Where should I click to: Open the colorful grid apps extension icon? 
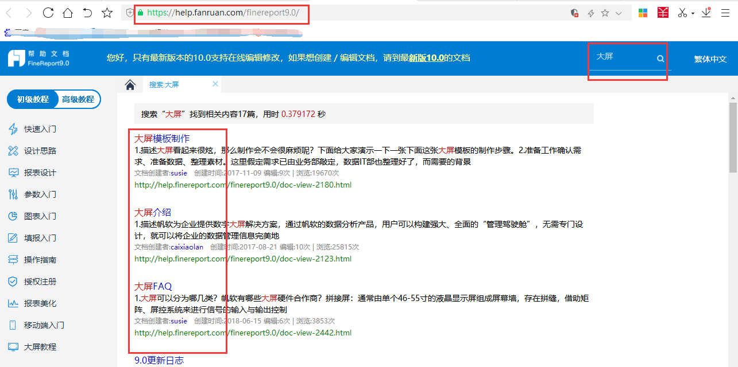coord(643,13)
